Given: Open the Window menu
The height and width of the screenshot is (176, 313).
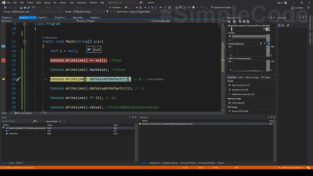Looking at the screenshot, I should 93,2.
